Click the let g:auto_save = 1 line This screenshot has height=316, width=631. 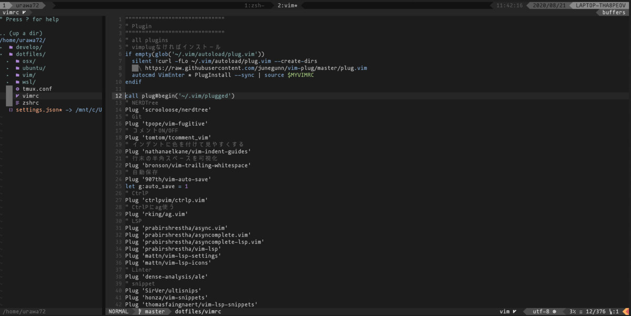[x=156, y=187]
